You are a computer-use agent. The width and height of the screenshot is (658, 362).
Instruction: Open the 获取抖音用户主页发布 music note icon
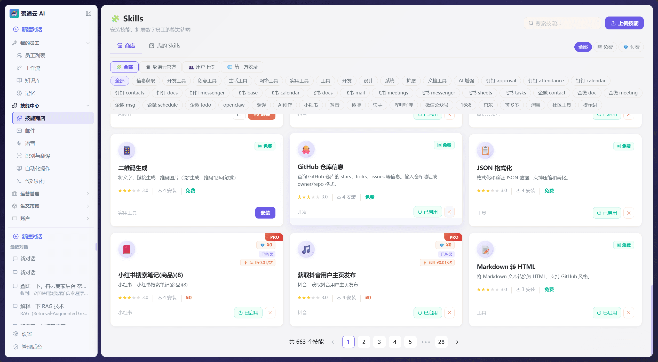[x=306, y=249]
